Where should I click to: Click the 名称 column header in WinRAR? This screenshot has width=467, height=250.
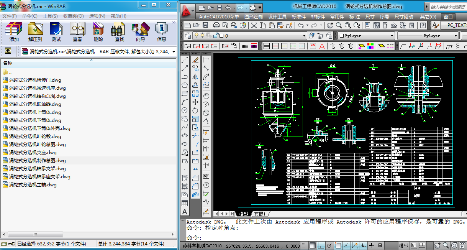[x=8, y=63]
